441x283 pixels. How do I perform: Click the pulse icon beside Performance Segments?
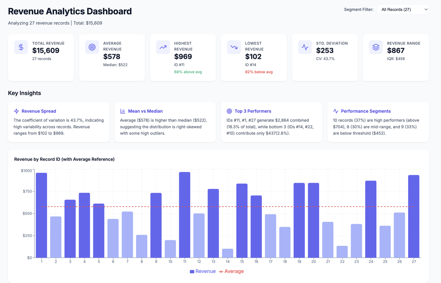[336, 111]
